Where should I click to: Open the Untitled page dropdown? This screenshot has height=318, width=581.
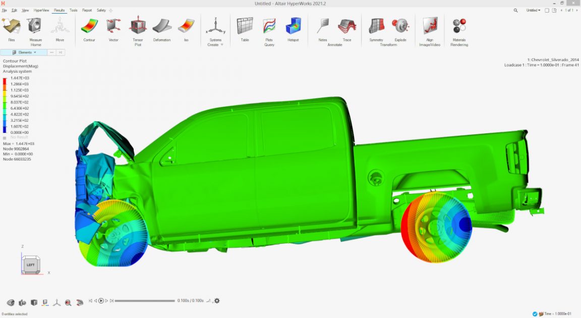(533, 10)
